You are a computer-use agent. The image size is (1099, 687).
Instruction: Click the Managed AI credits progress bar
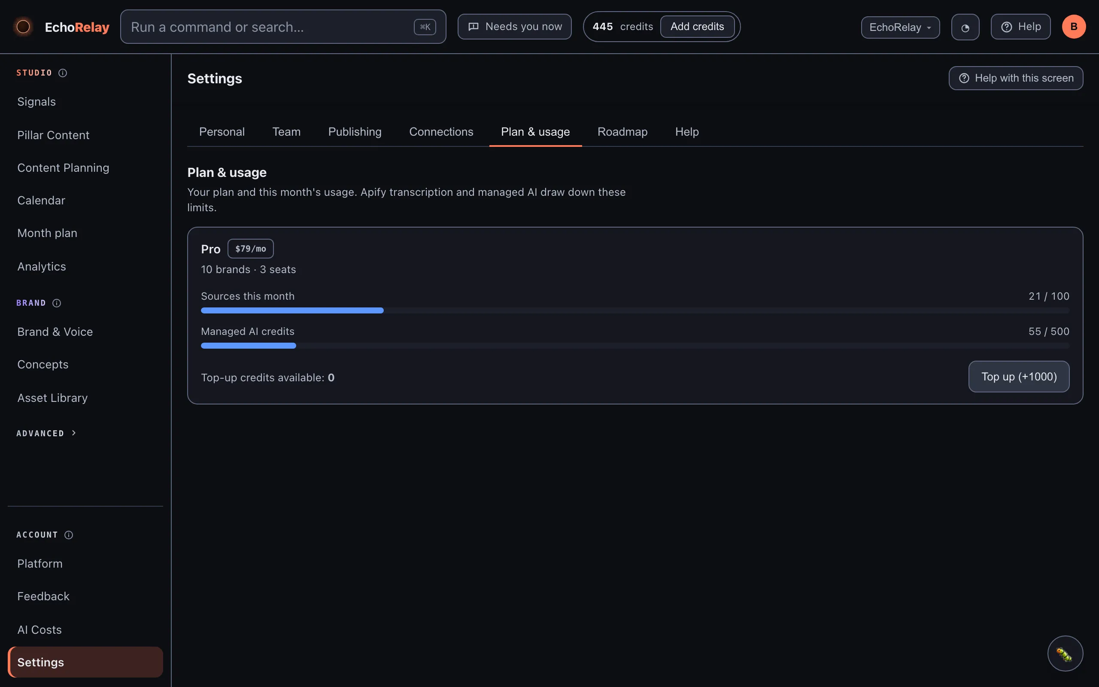coord(635,346)
